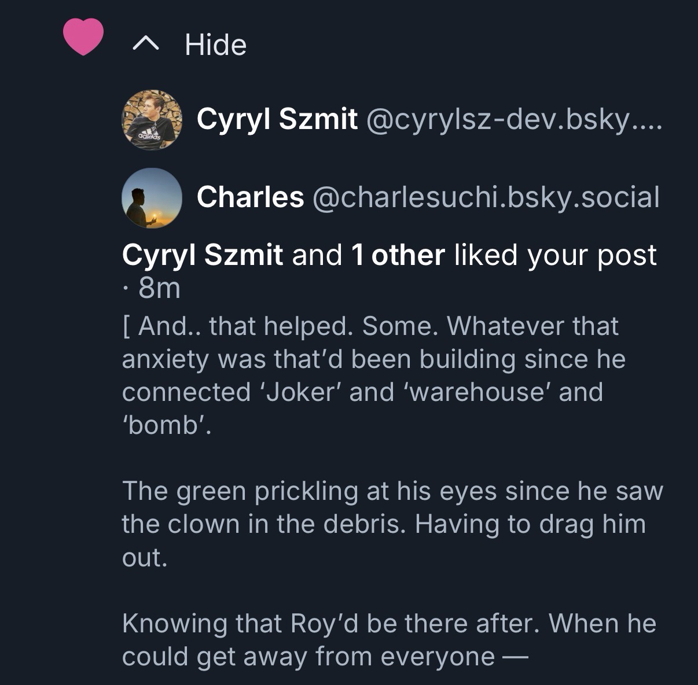This screenshot has width=698, height=685.
Task: Open Charles's sunset profile avatar
Action: pos(152,198)
